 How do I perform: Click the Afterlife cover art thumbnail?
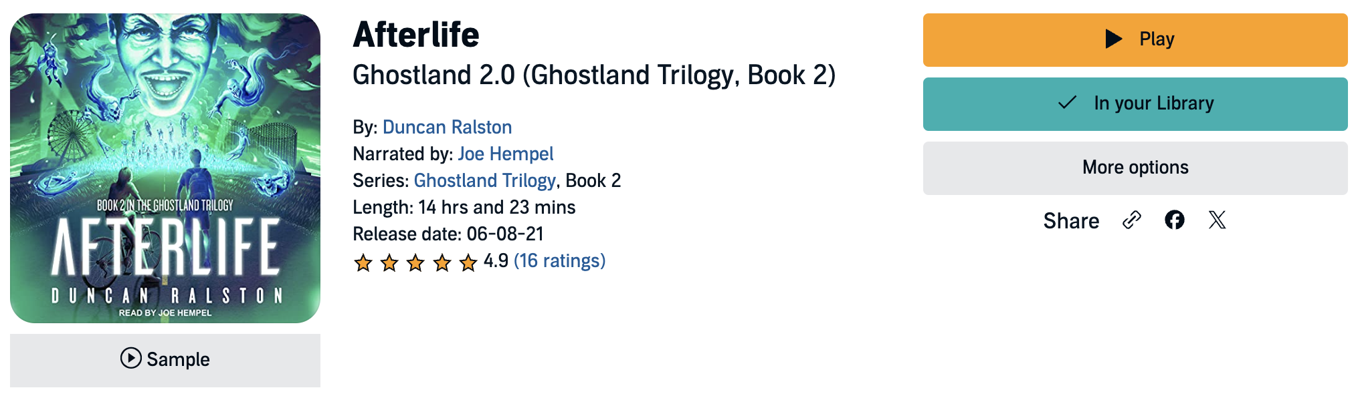pyautogui.click(x=165, y=168)
